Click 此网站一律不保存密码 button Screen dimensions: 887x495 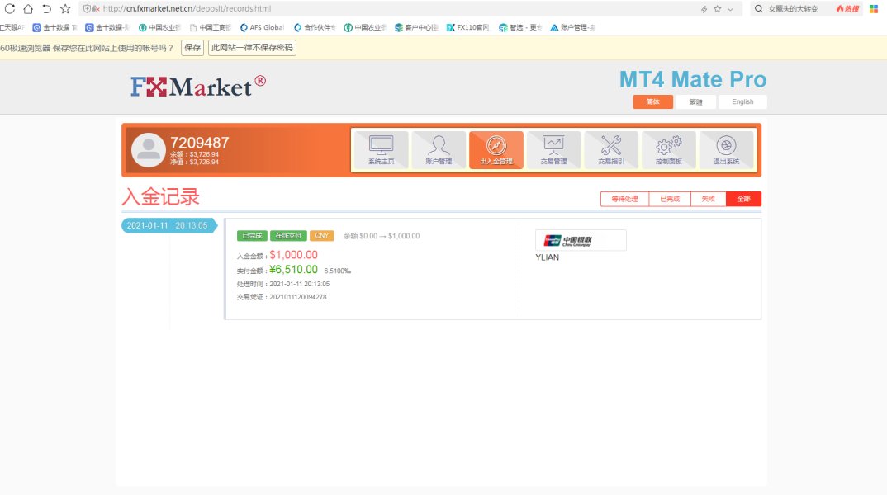(x=252, y=48)
